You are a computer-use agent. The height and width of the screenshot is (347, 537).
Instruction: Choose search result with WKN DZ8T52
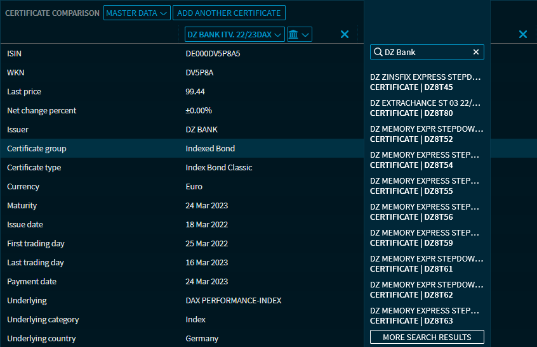pos(425,134)
